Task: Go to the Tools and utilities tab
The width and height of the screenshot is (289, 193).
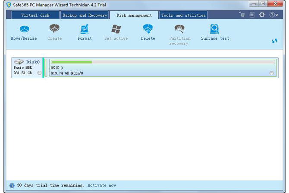Action: [183, 16]
